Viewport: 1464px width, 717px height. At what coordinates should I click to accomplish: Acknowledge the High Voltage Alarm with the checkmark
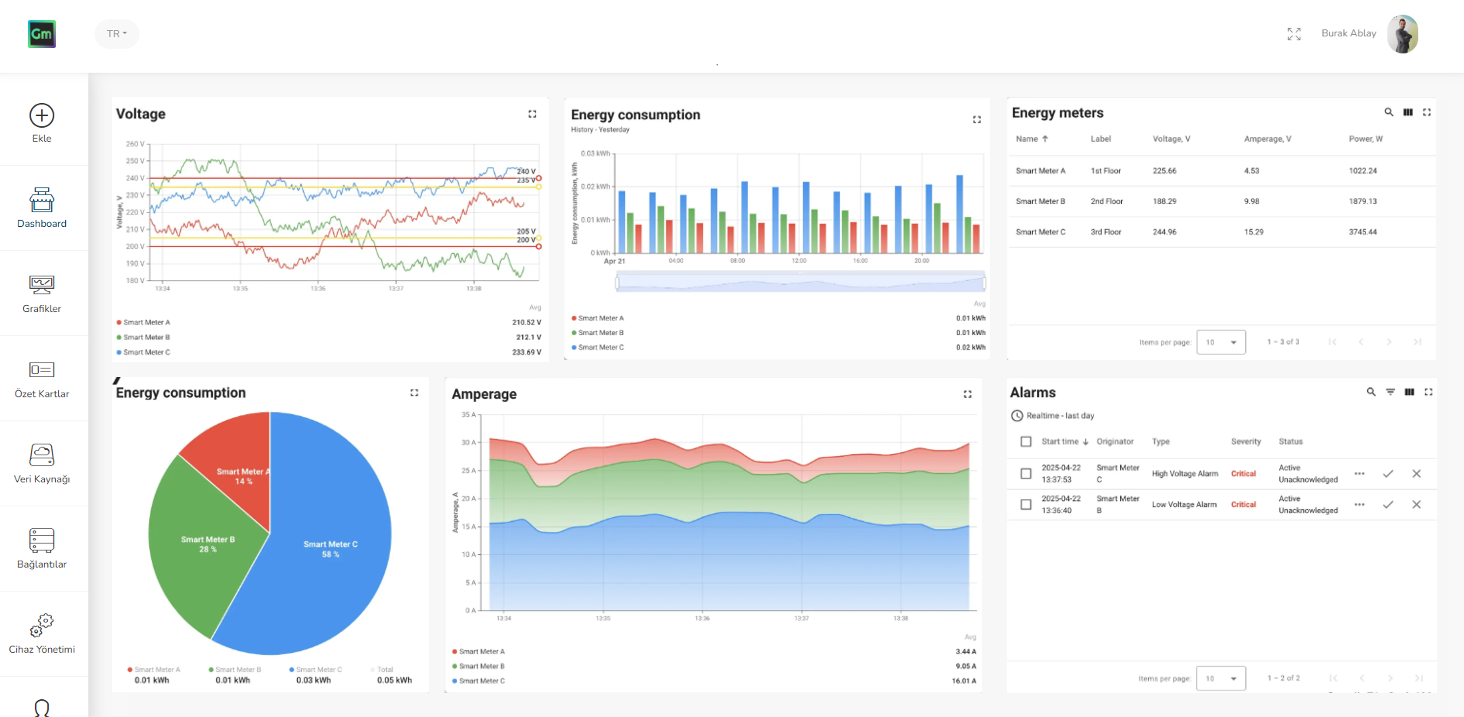coord(1388,473)
